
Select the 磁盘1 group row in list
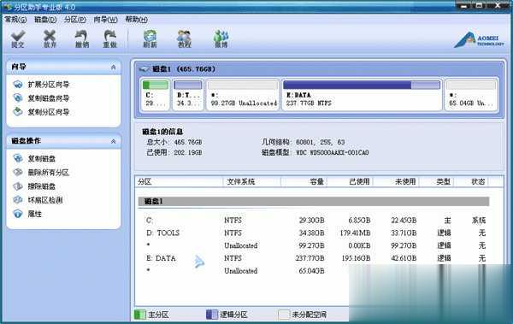[314, 202]
